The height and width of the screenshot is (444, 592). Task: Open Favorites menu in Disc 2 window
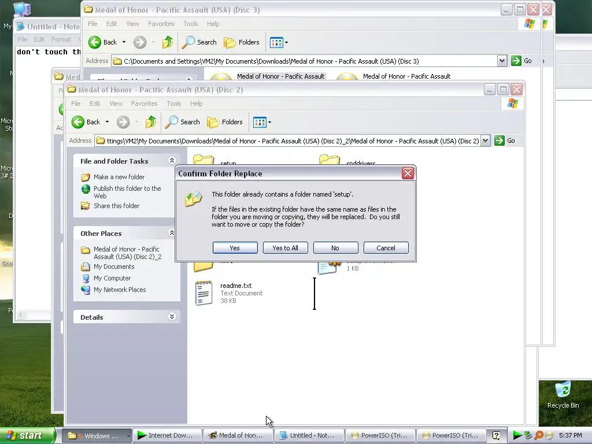tap(144, 103)
